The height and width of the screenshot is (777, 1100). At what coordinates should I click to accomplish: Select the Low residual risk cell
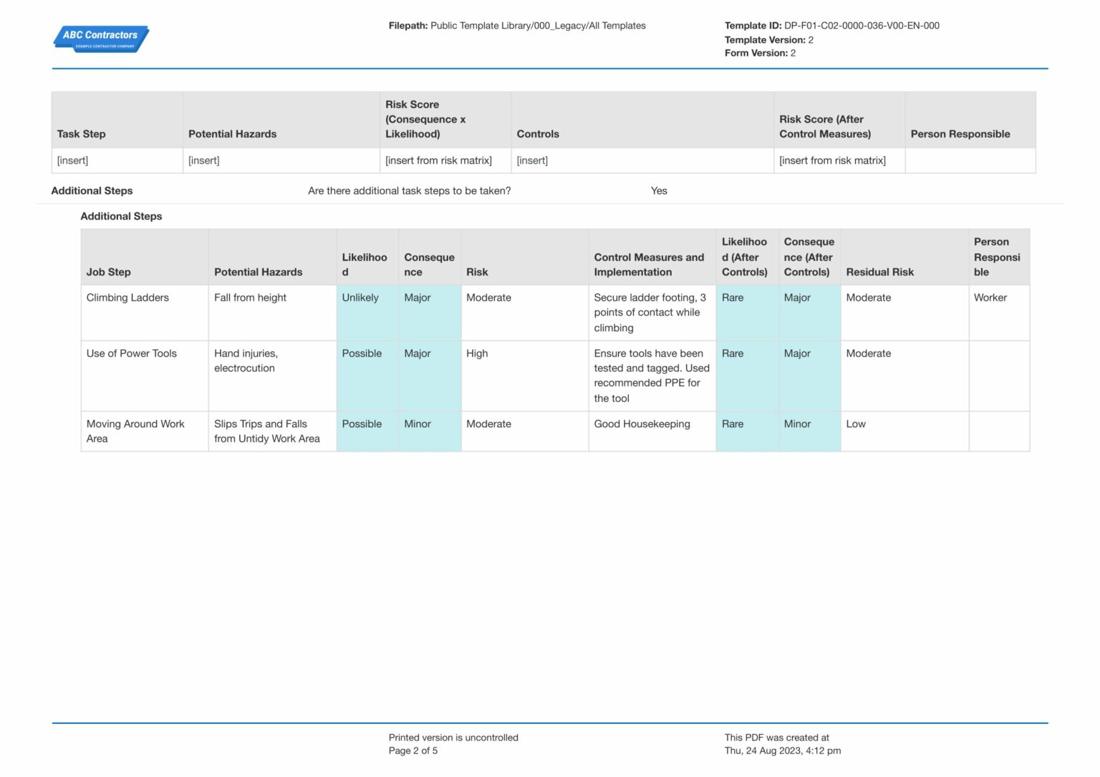856,424
